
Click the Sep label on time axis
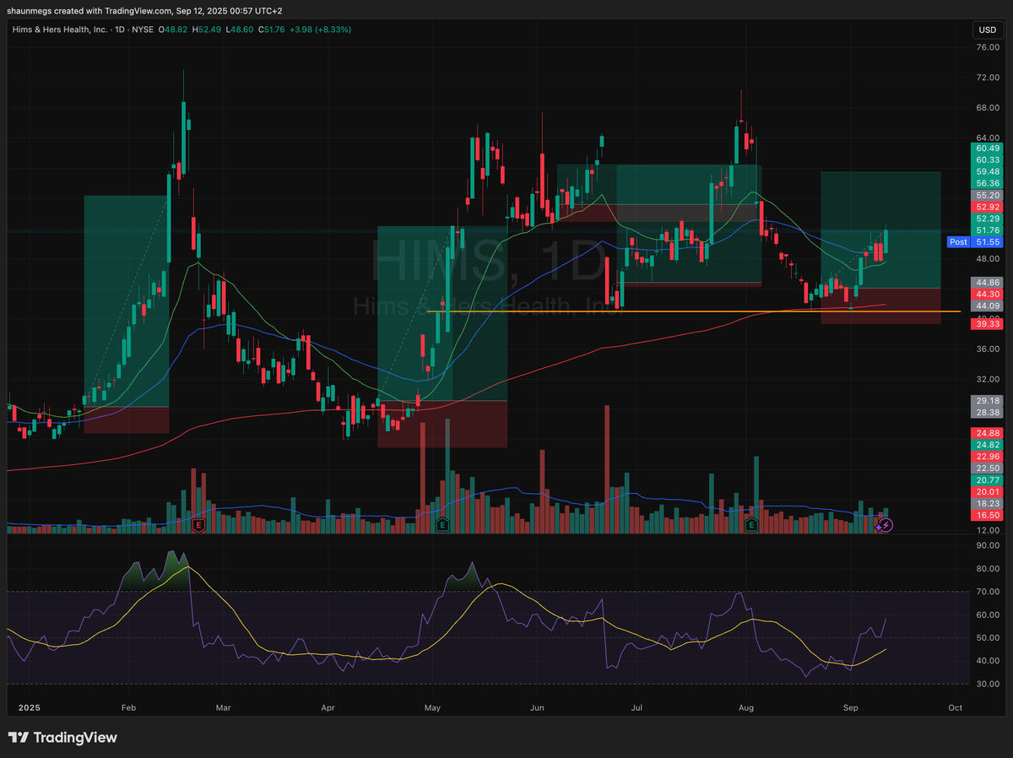[850, 707]
